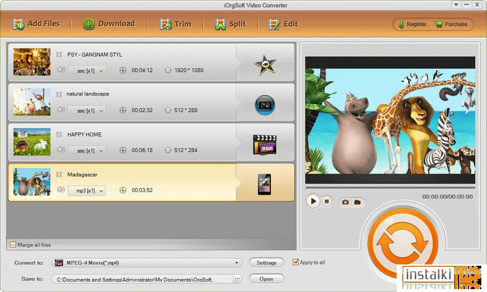The height and width of the screenshot is (292, 487).
Task: Click the duration 00:04:12 text
Action: (x=142, y=70)
